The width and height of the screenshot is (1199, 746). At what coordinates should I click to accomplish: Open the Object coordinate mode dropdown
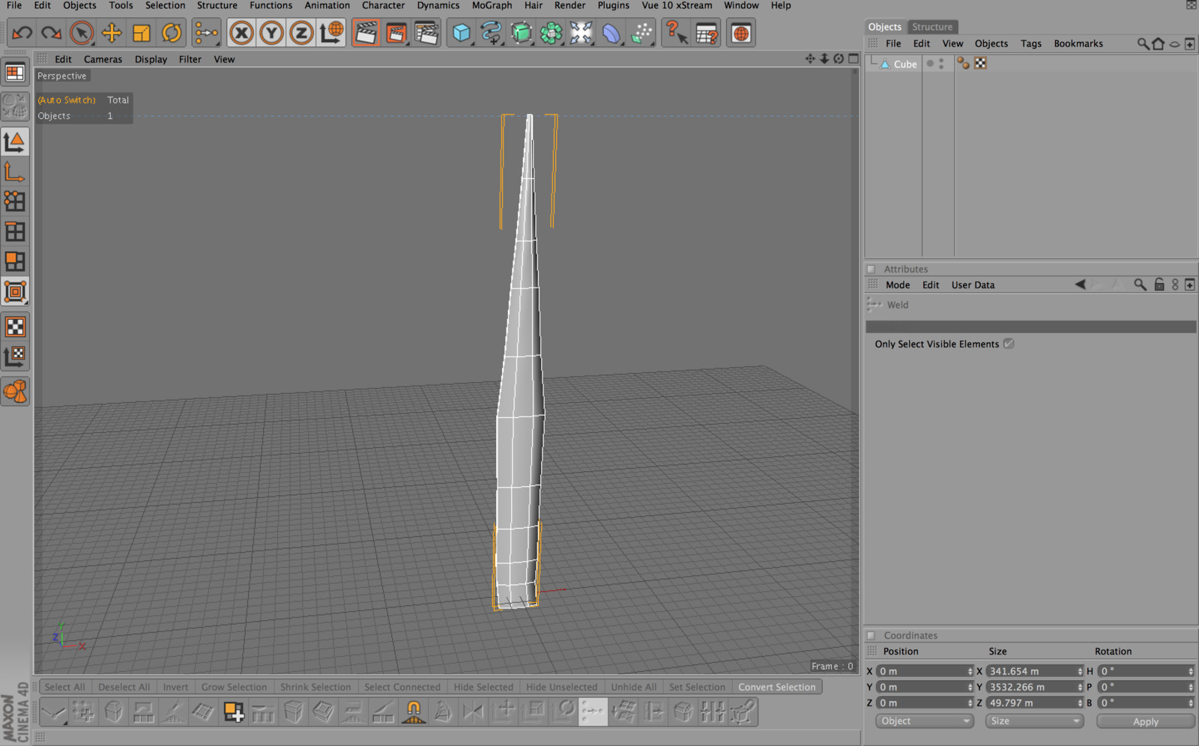point(925,721)
